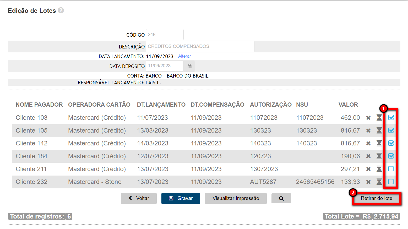Go back using the Voltar button
The height and width of the screenshot is (229, 408).
click(x=139, y=198)
